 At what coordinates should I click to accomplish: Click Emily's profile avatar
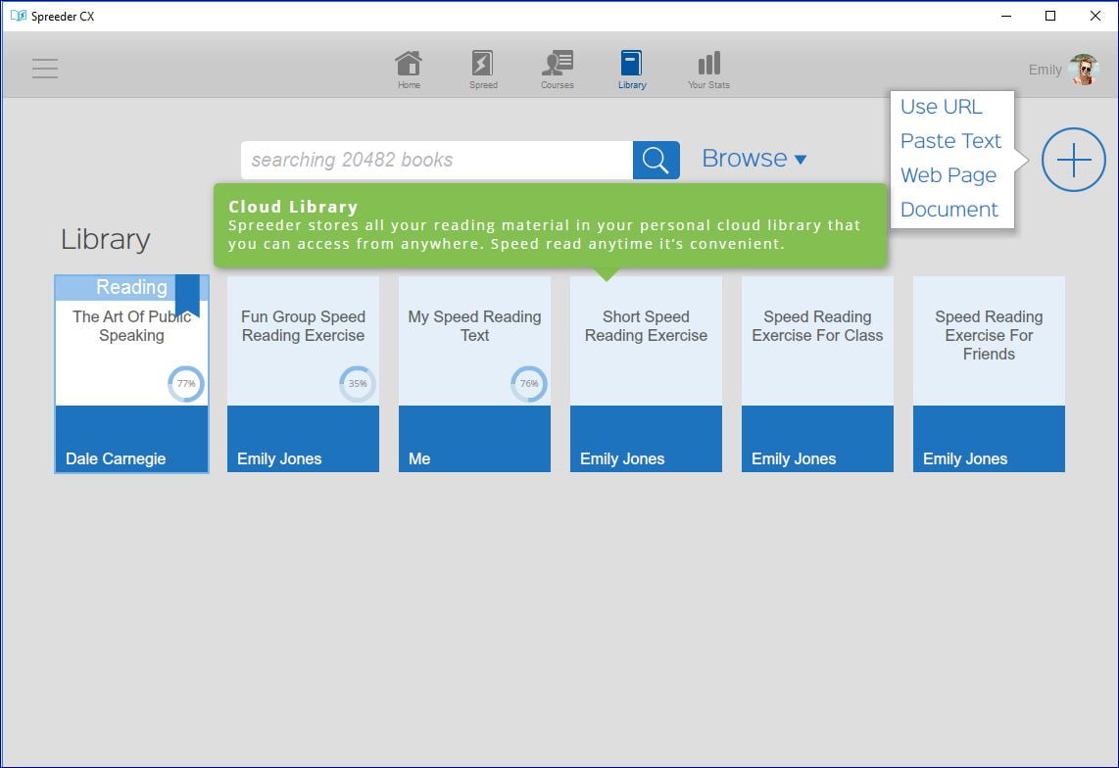1083,70
